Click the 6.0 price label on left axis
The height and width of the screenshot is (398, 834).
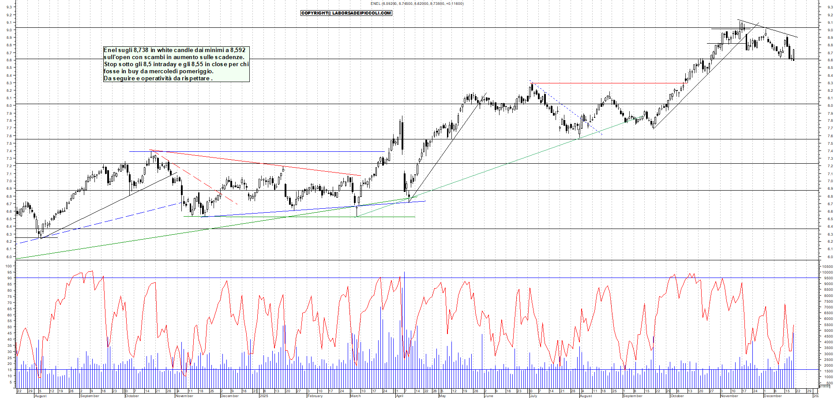pos(9,257)
